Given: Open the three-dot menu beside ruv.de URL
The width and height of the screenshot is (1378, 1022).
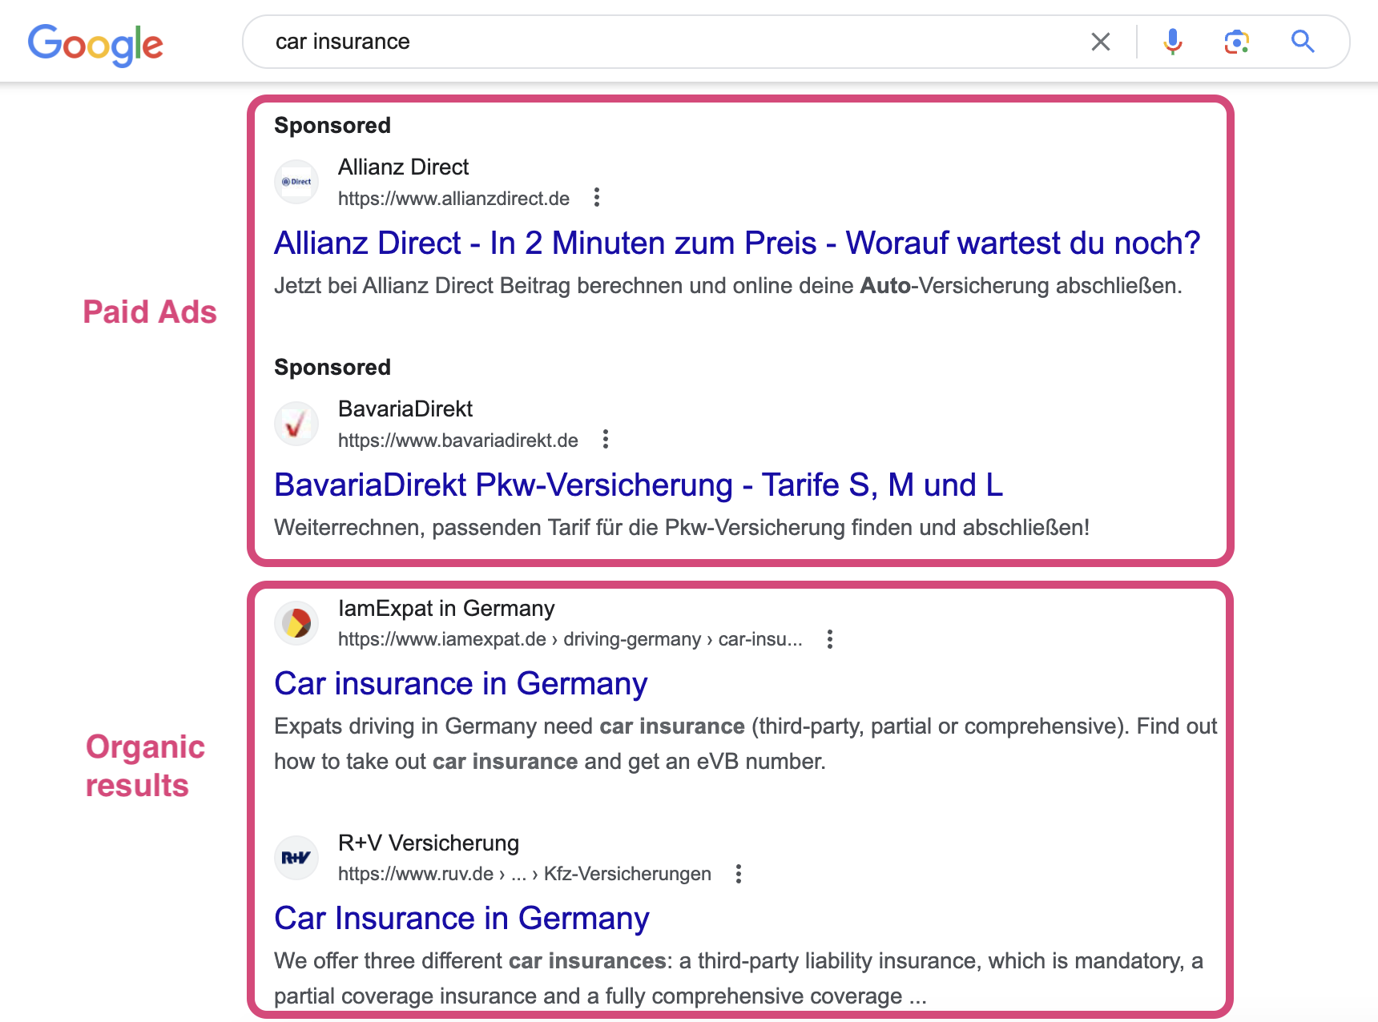Looking at the screenshot, I should [x=739, y=874].
